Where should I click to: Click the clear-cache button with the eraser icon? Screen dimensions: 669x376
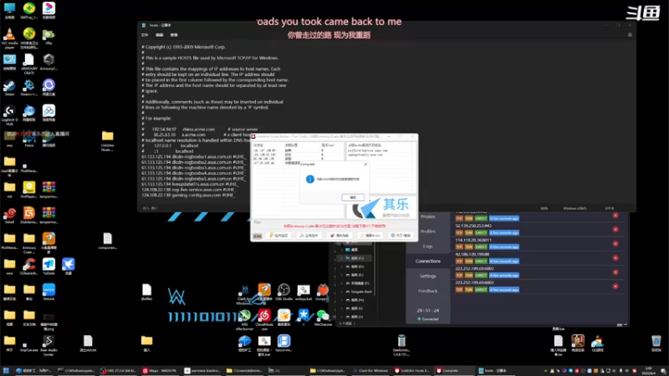tap(340, 236)
